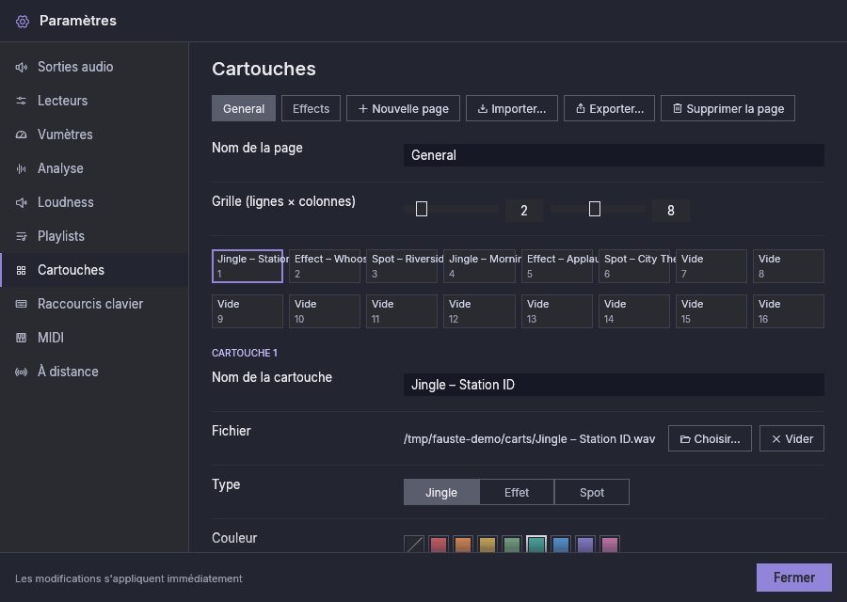
Task: Select the Lecteurs sliders icon
Action: click(21, 101)
